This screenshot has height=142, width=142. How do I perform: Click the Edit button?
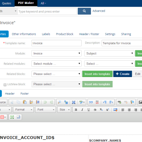click(x=137, y=74)
